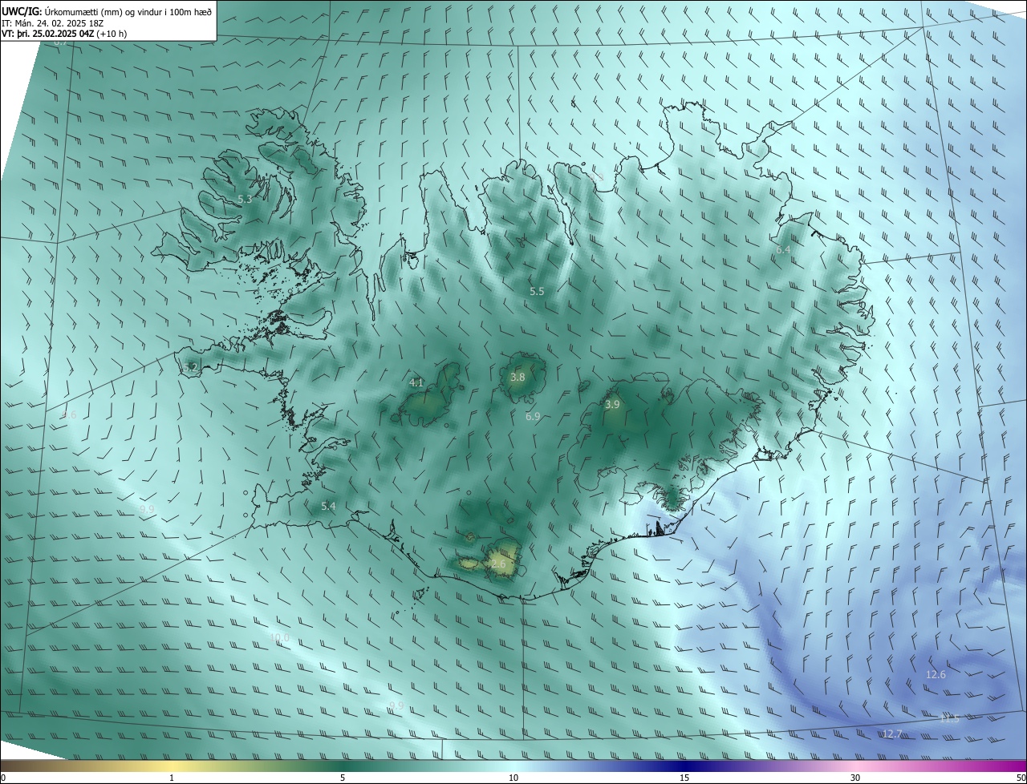Image resolution: width=1027 pixels, height=784 pixels.
Task: Select the 10.0 value over the ocean
Action: coord(278,638)
